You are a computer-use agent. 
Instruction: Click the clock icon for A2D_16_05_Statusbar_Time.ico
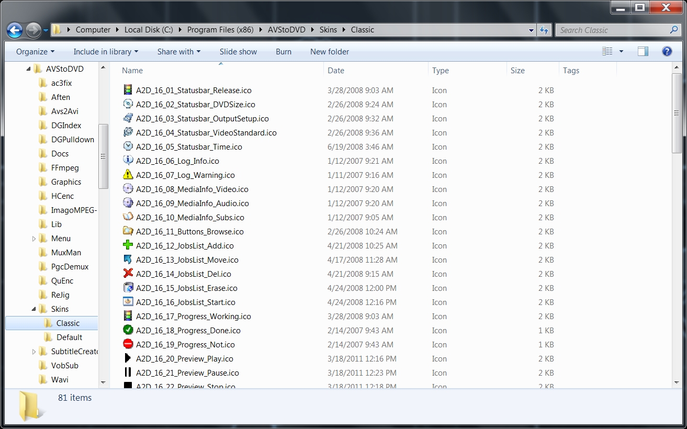click(128, 146)
